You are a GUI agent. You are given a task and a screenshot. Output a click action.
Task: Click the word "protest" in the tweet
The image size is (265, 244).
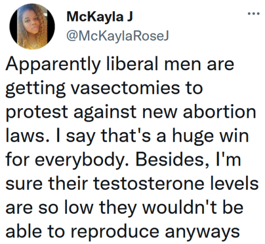point(37,113)
